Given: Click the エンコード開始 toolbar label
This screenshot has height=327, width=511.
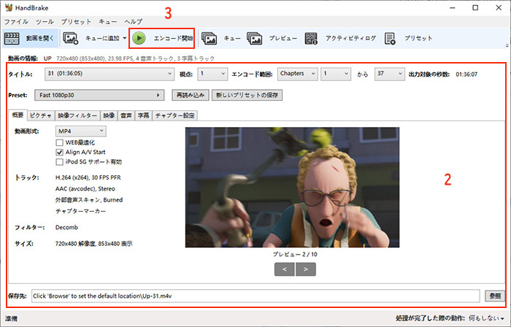Looking at the screenshot, I should [174, 38].
